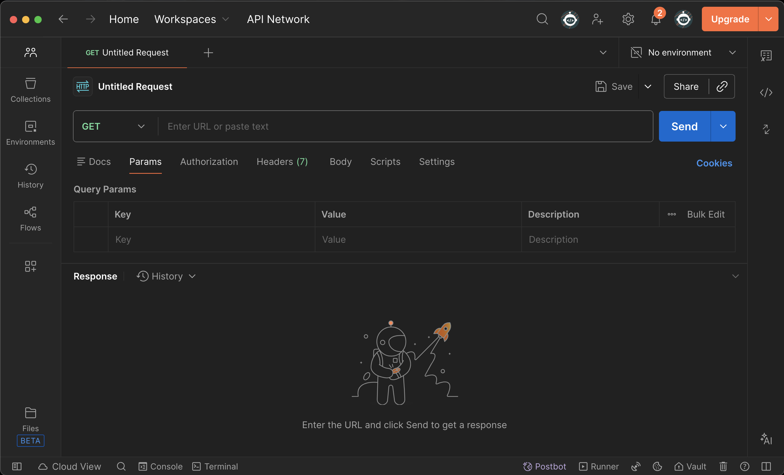
Task: Switch to the Body tab
Action: [341, 161]
